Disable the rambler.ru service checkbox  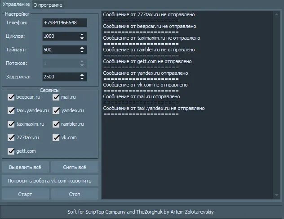[x=56, y=124]
